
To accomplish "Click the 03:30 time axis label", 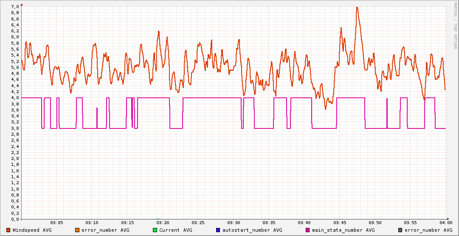I will coord(234,222).
